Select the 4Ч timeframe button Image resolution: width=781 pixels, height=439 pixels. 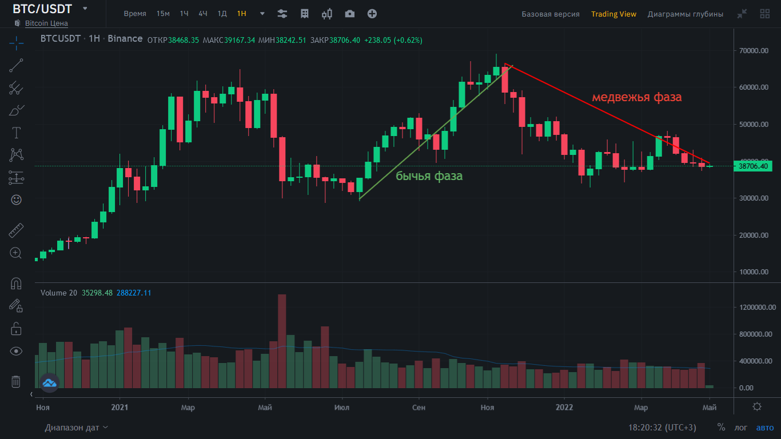203,14
